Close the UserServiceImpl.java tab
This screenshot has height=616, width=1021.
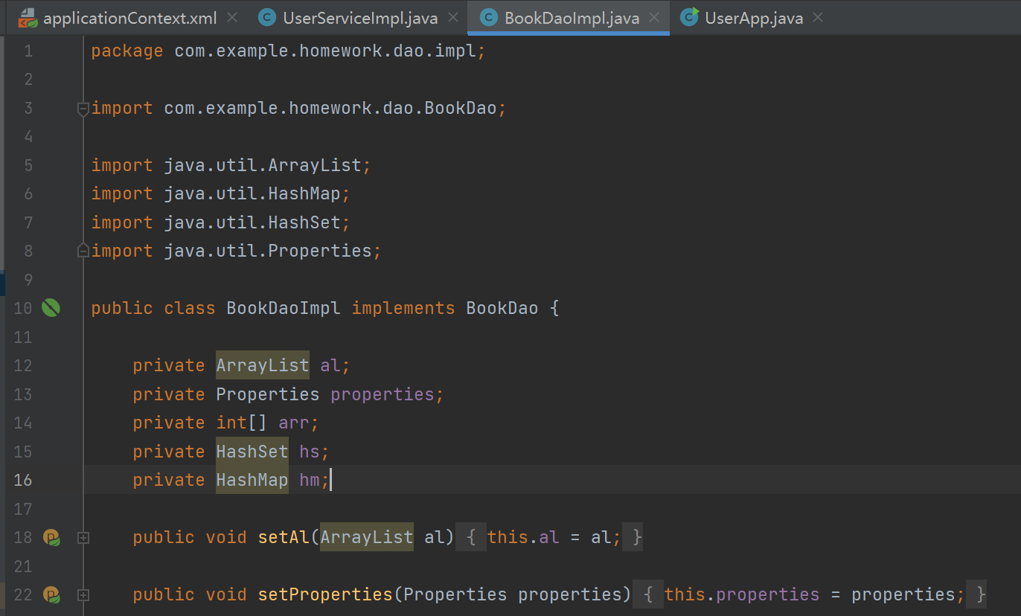coord(453,17)
